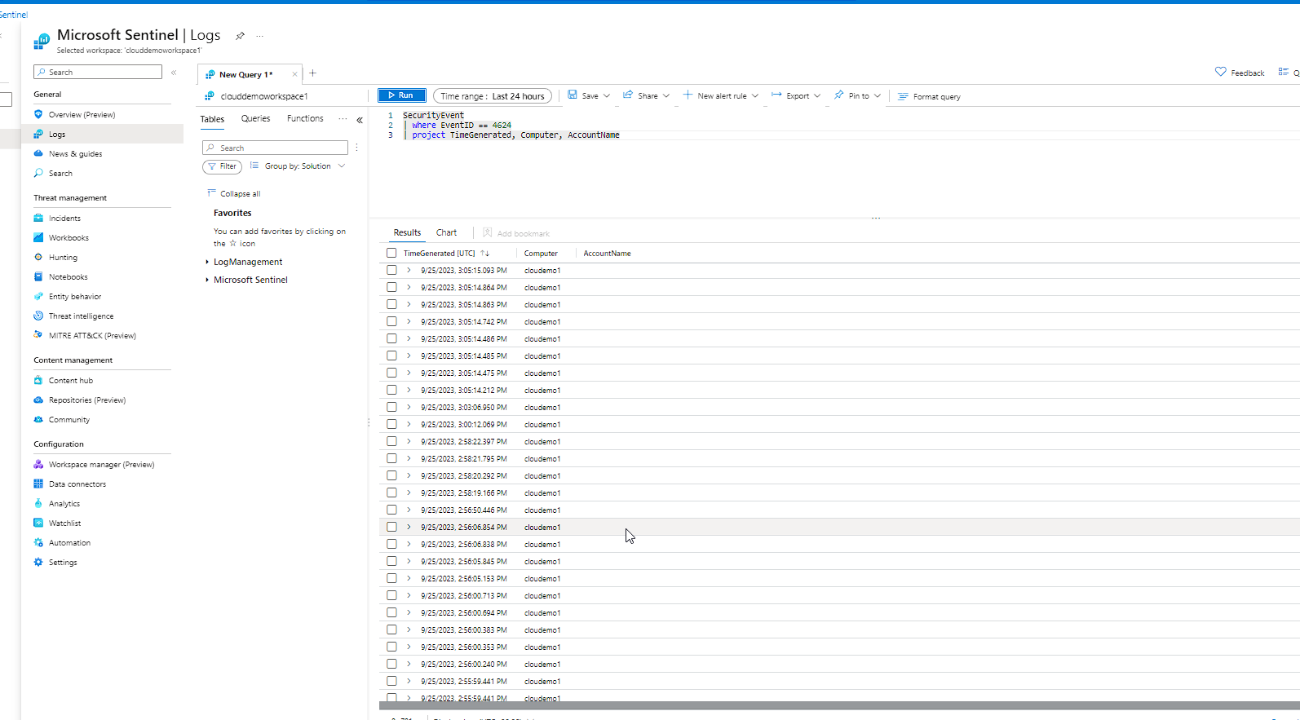Expand the LogManagement table group
Viewport: 1300px width, 720px height.
pyautogui.click(x=207, y=262)
